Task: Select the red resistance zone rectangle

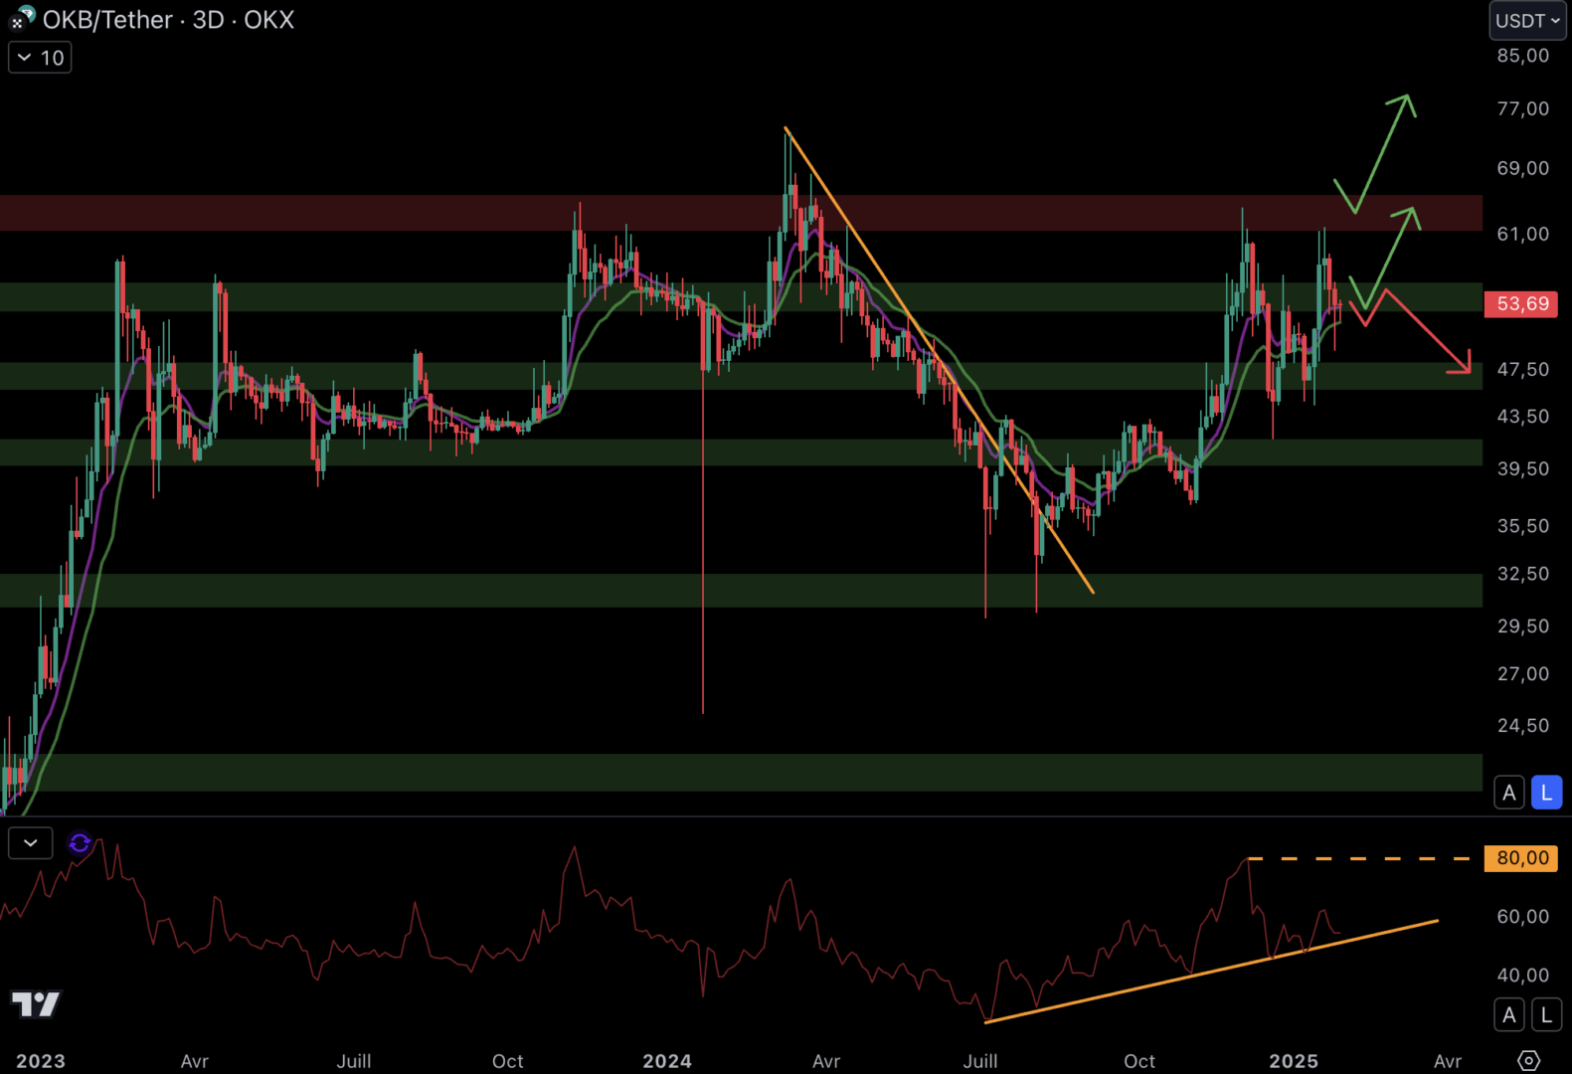Action: tap(696, 213)
